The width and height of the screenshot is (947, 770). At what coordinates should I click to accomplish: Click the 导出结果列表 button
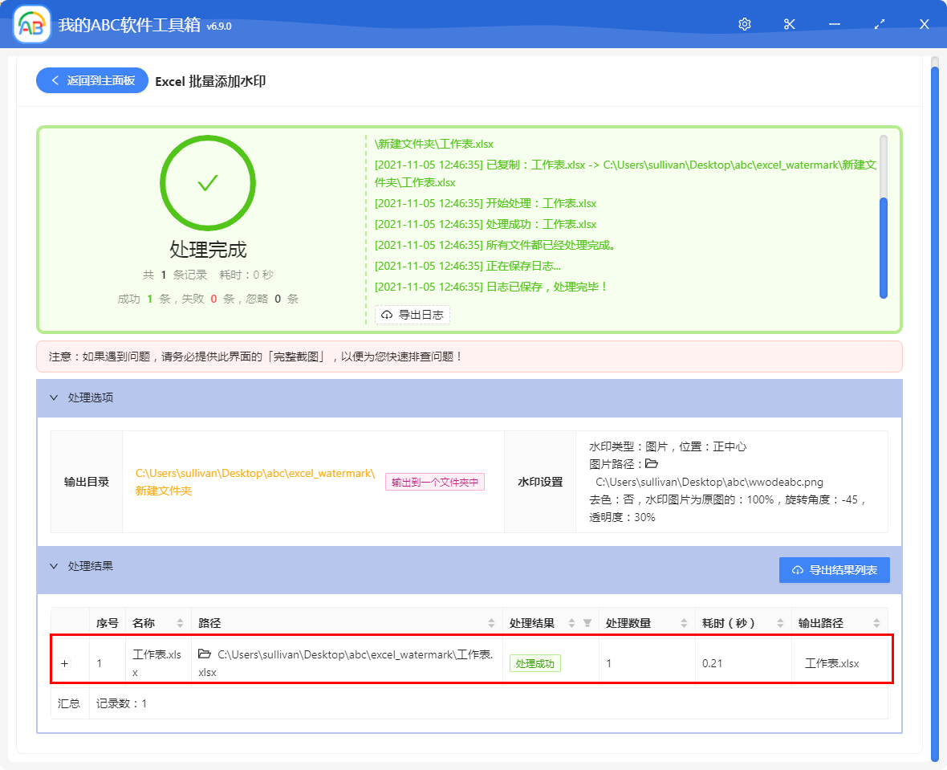click(834, 569)
